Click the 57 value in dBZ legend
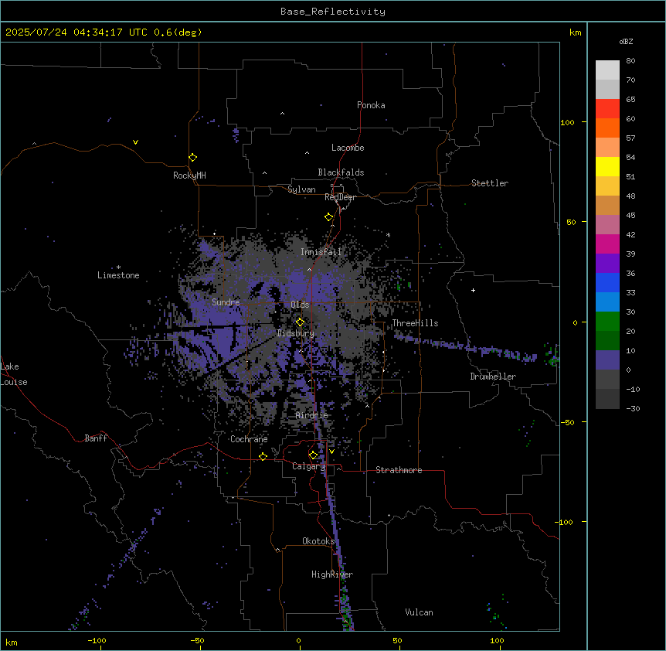The width and height of the screenshot is (666, 651). pyautogui.click(x=630, y=138)
